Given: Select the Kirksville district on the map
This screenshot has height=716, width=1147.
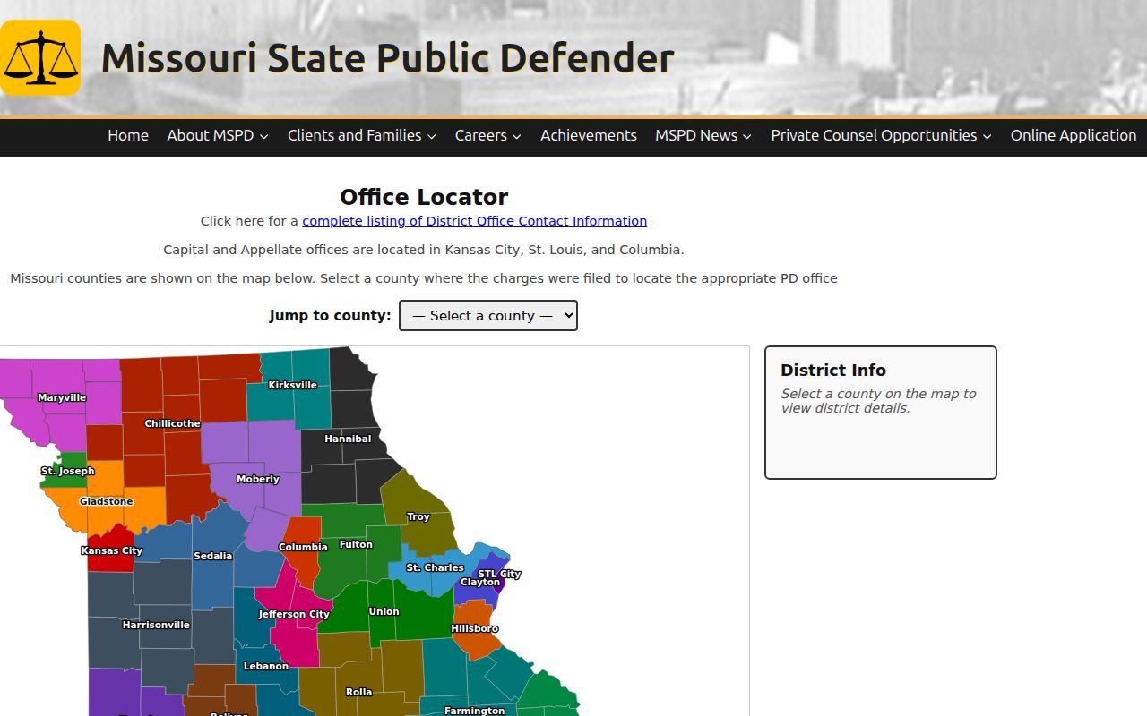Looking at the screenshot, I should tap(293, 385).
